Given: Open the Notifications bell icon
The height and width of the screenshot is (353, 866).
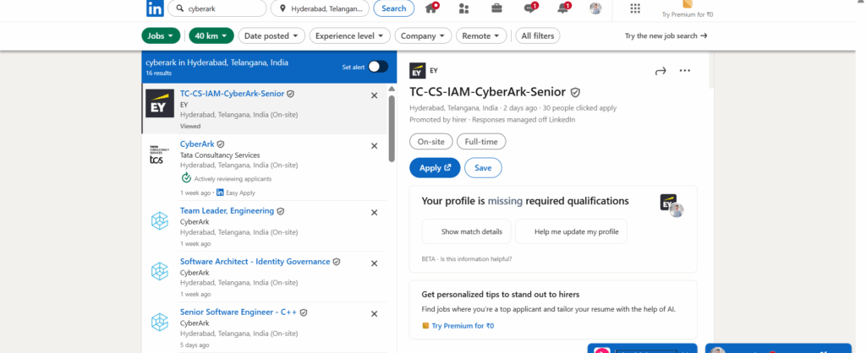Looking at the screenshot, I should click(563, 8).
